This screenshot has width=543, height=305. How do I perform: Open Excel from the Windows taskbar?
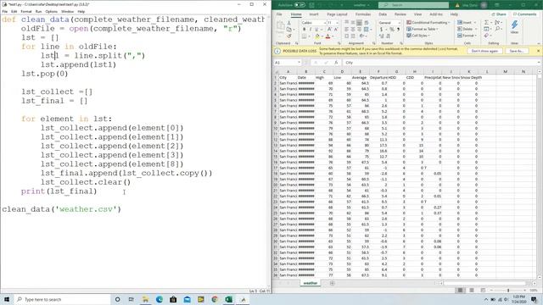click(x=228, y=299)
